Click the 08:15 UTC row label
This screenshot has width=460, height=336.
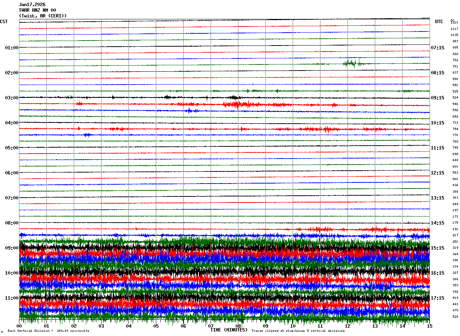(438, 73)
